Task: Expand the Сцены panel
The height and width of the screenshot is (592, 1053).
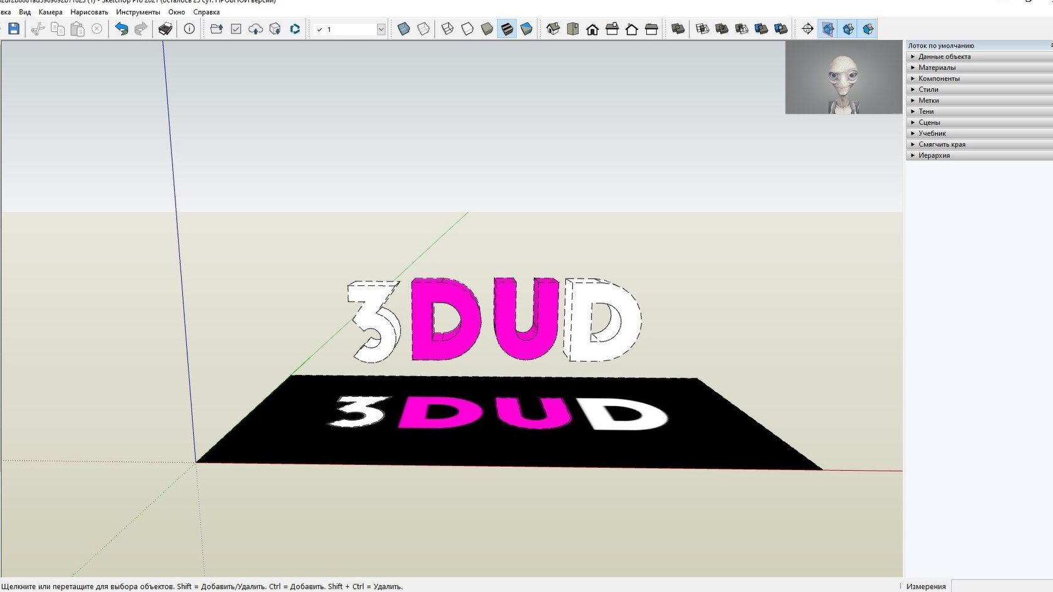Action: click(x=979, y=122)
